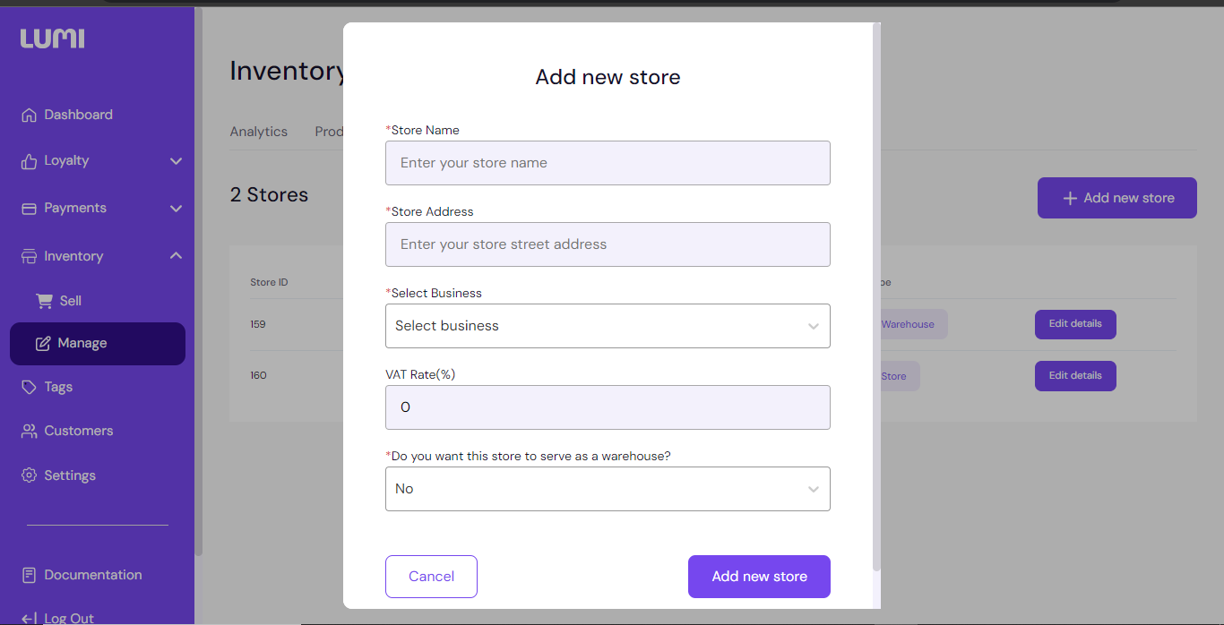Switch to the Analytics tab

pos(258,132)
